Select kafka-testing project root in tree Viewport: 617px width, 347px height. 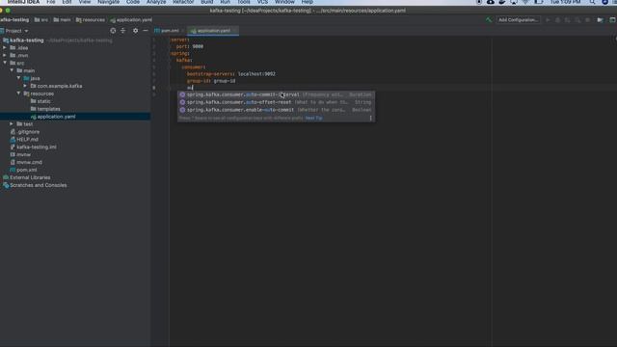27,40
